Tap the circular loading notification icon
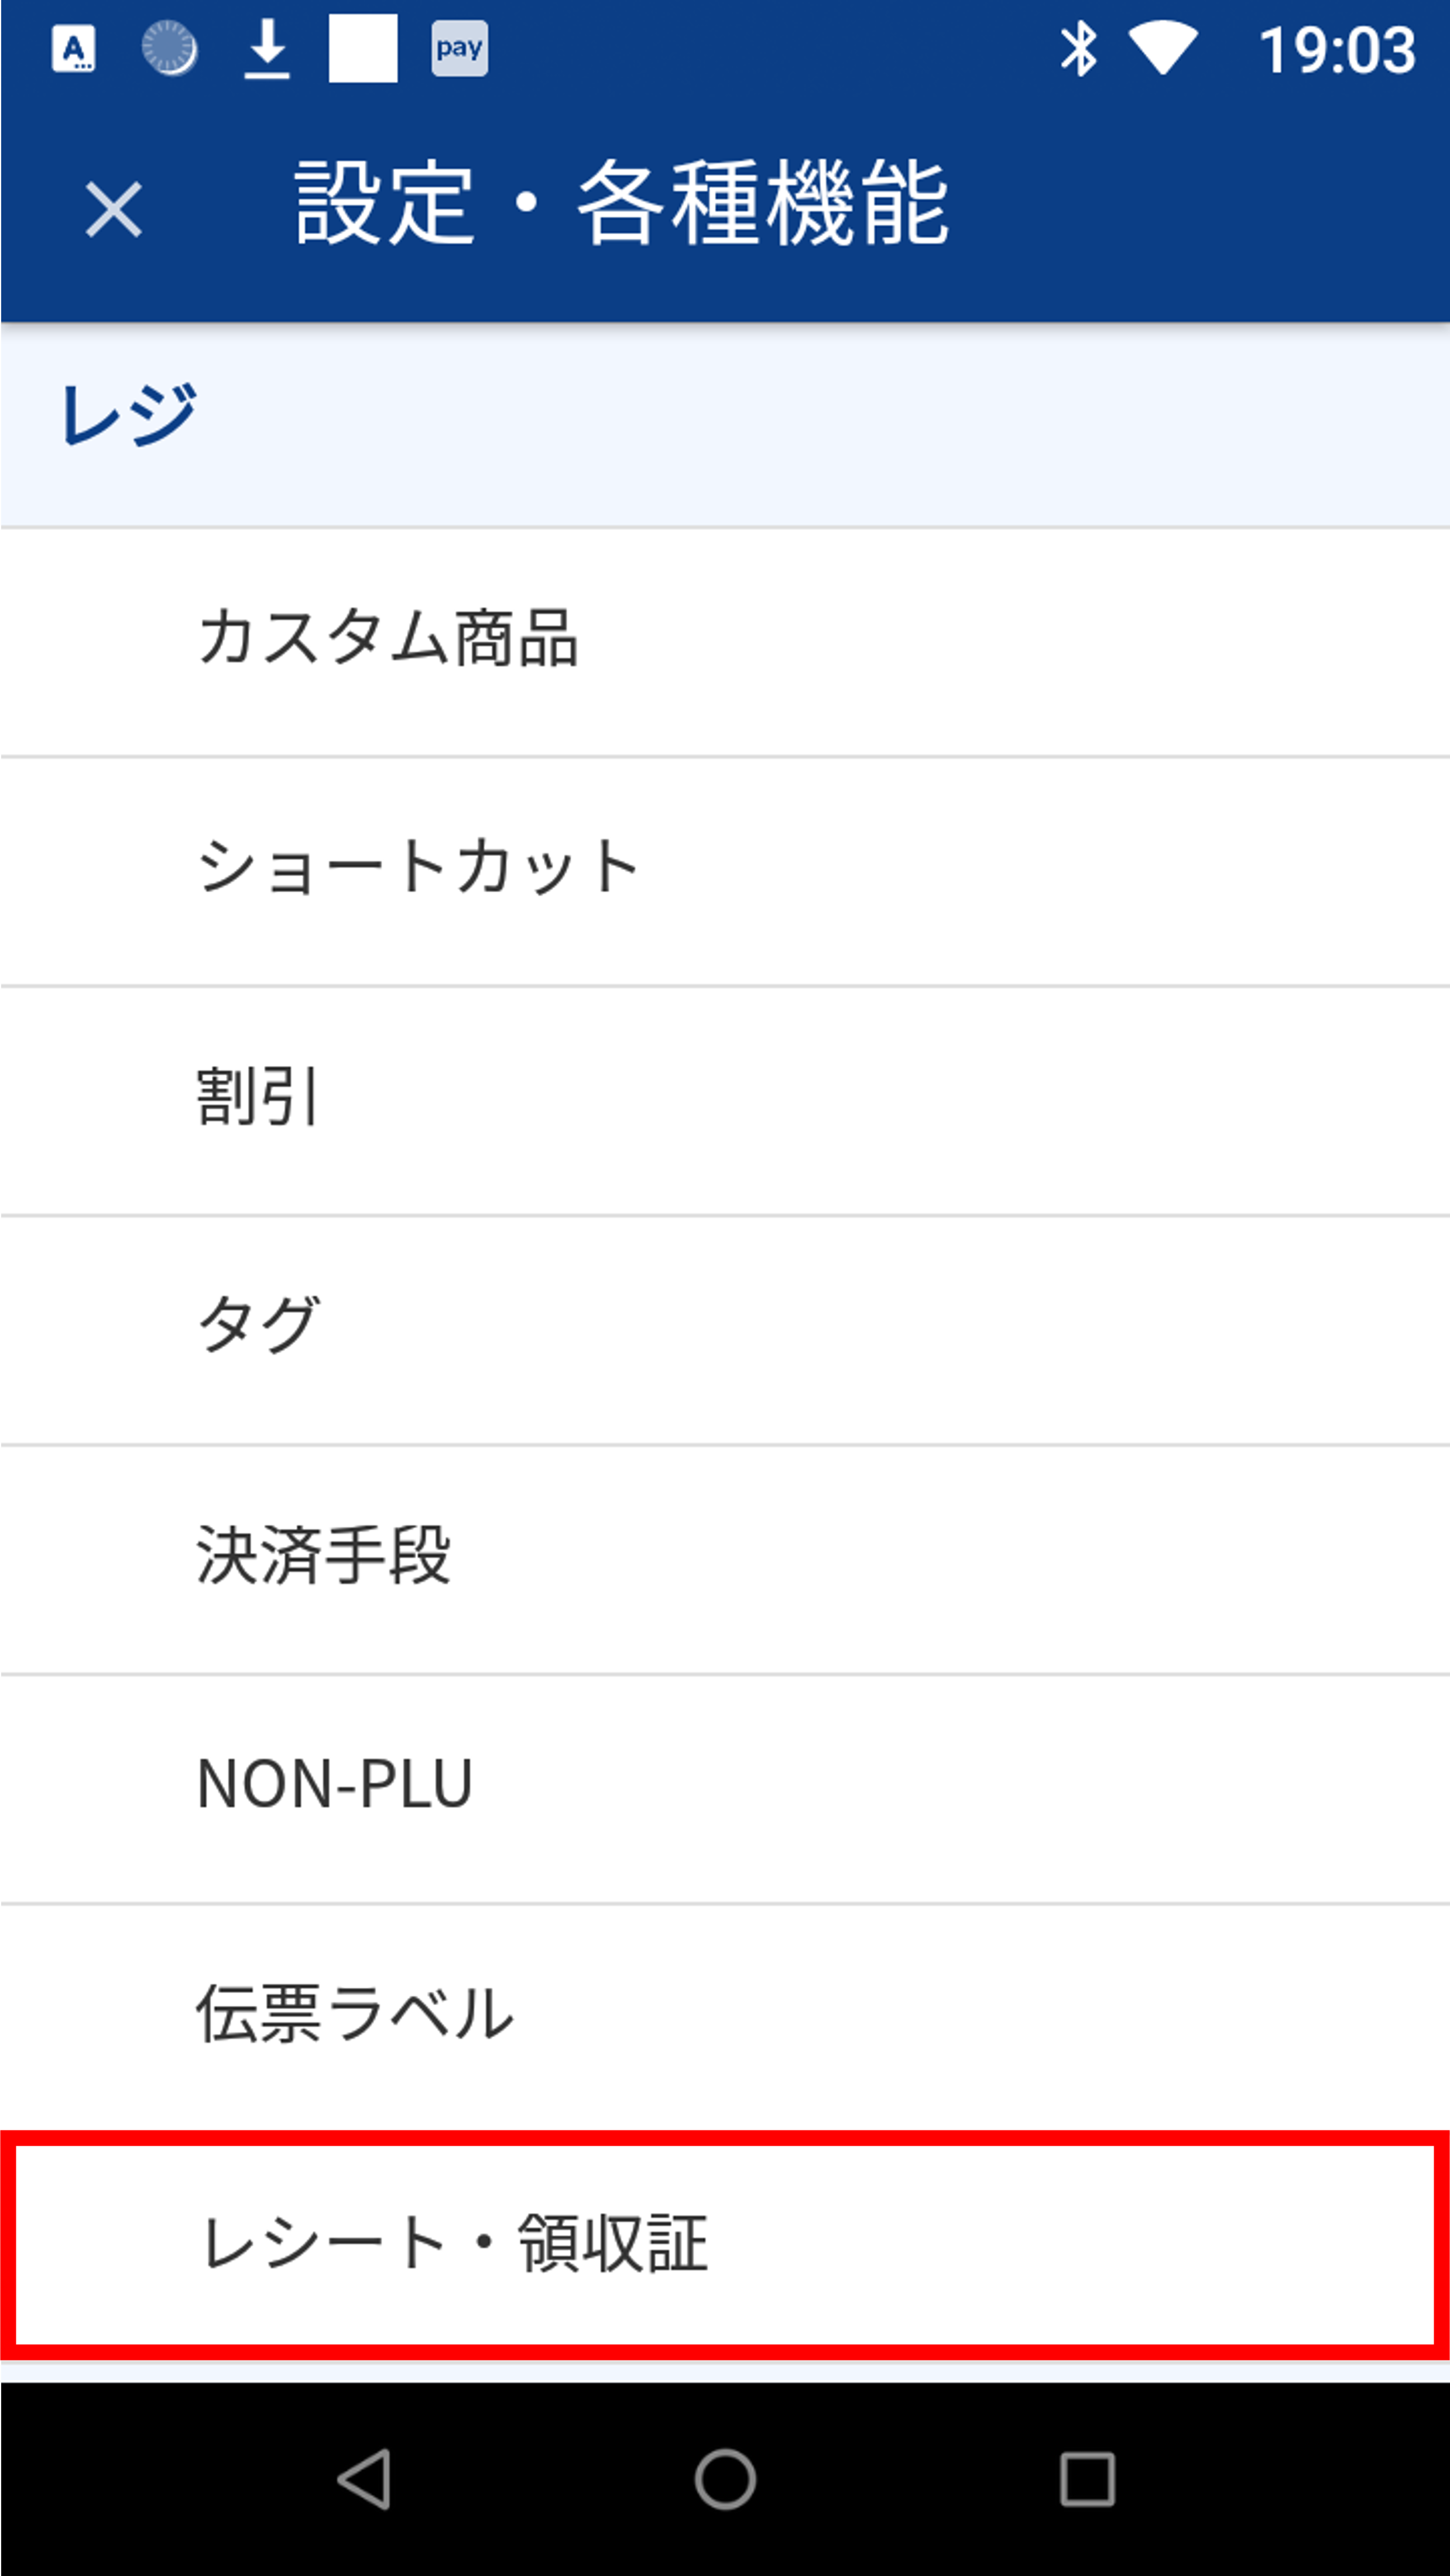This screenshot has width=1450, height=2576. [x=169, y=49]
